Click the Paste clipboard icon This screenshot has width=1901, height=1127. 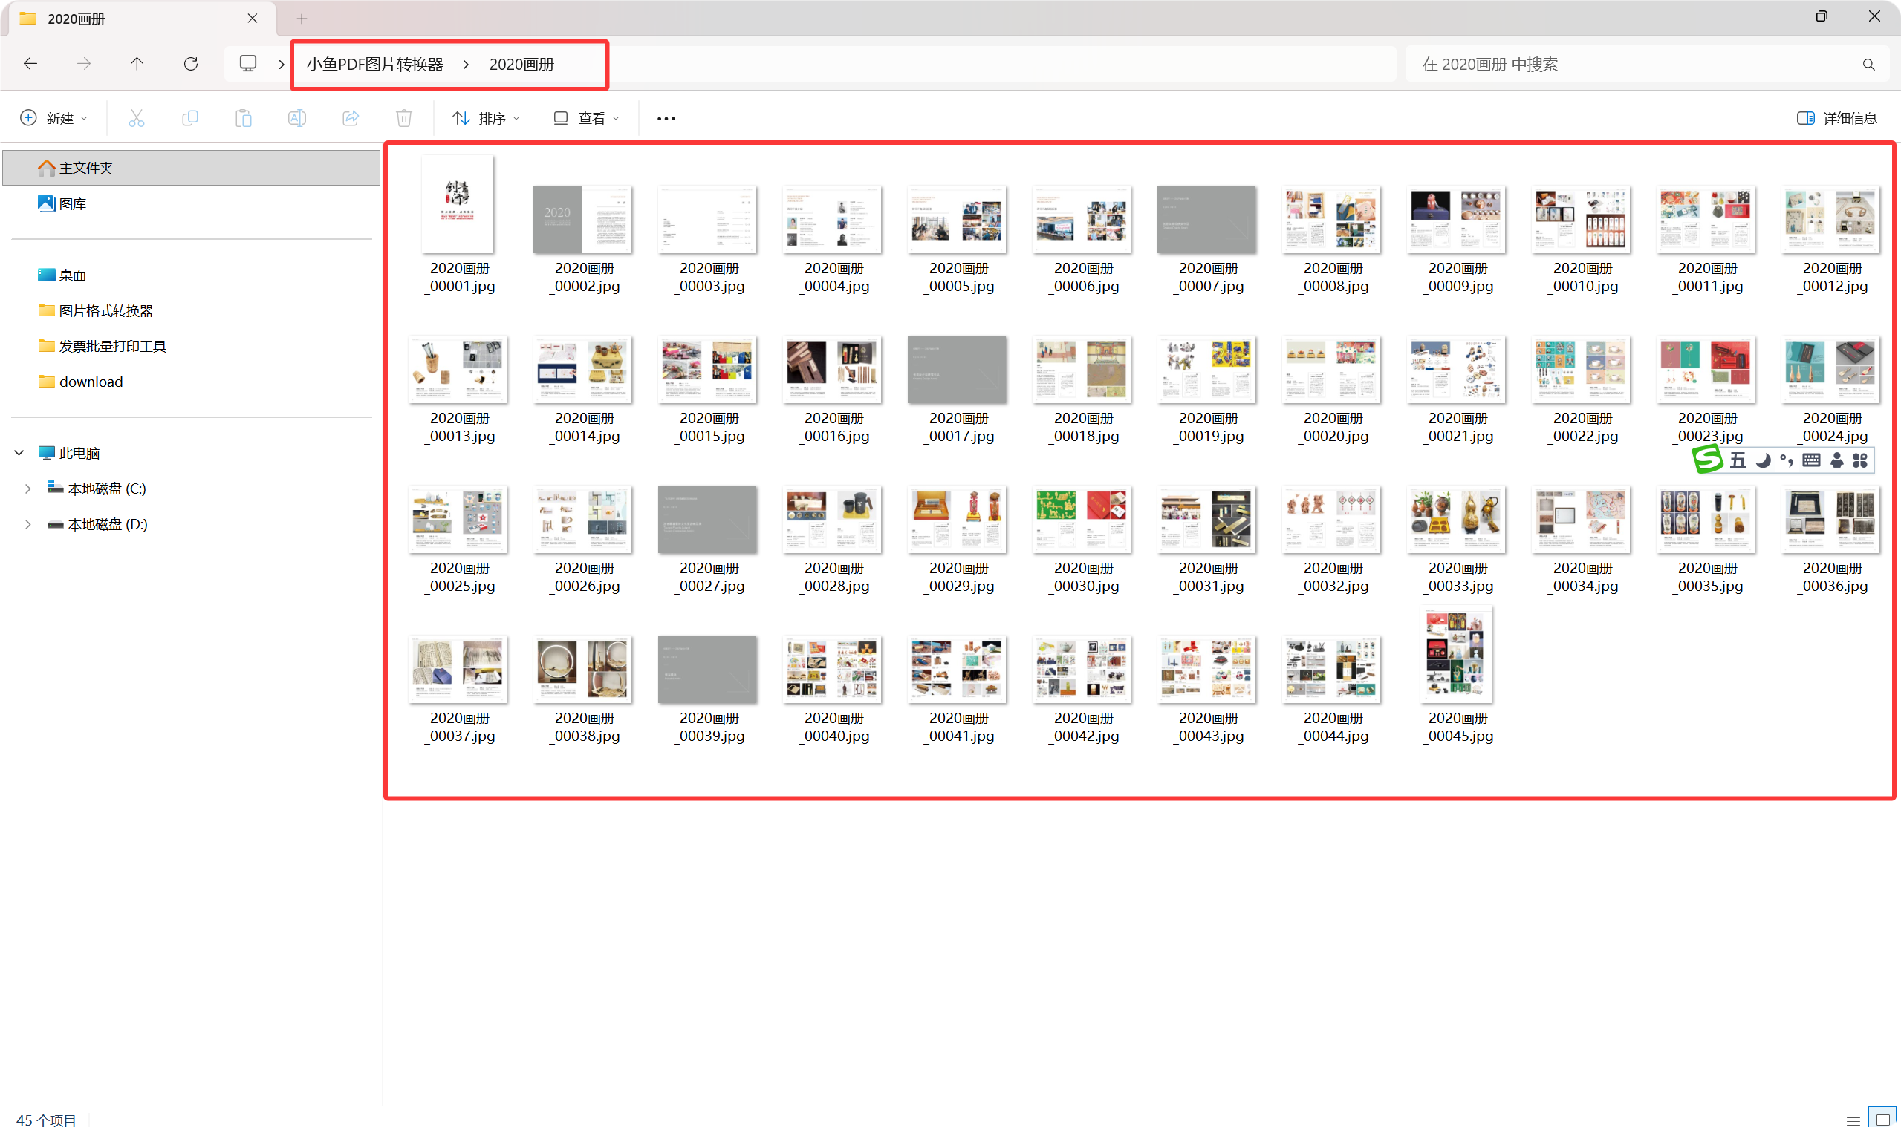tap(243, 118)
